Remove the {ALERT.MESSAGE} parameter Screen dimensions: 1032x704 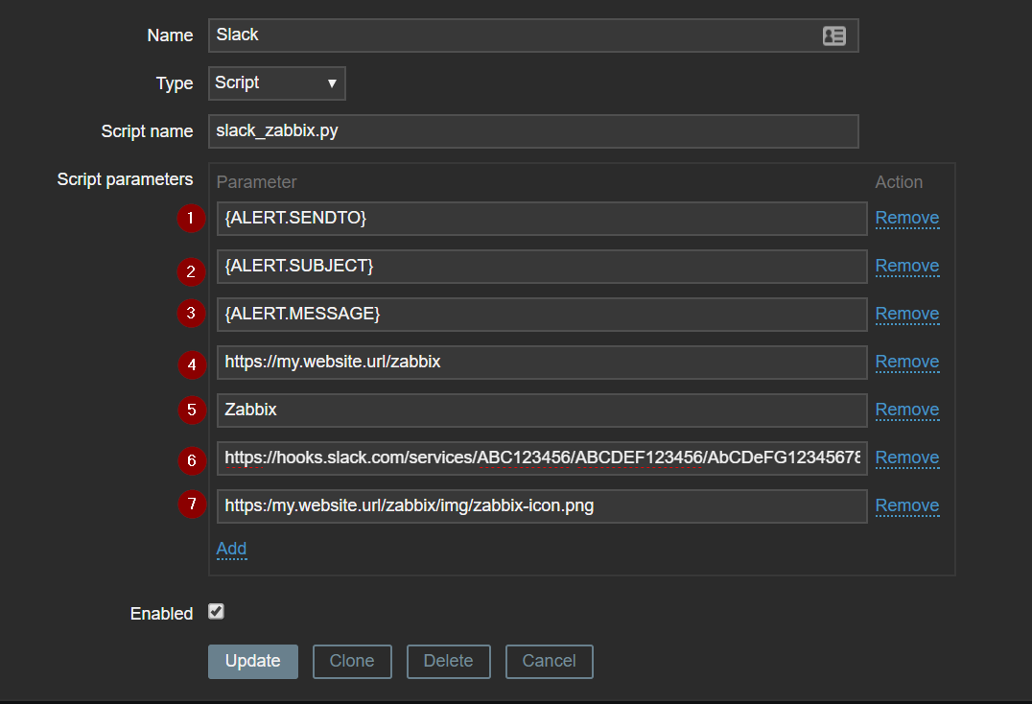point(907,315)
